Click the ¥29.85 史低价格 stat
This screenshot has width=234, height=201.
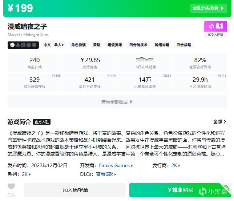coord(90,63)
